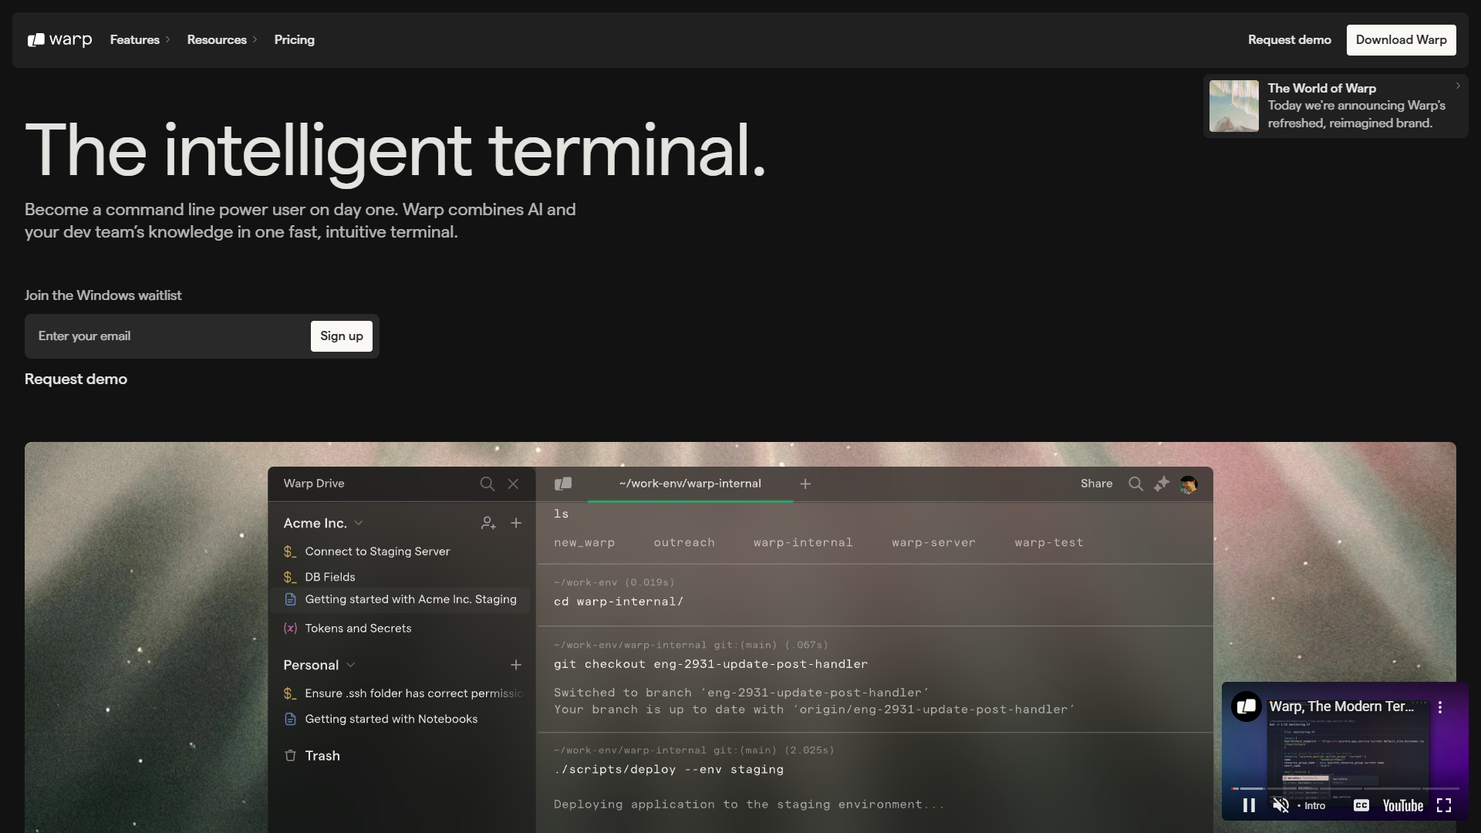Collapse the Personal section chevron

(x=351, y=665)
